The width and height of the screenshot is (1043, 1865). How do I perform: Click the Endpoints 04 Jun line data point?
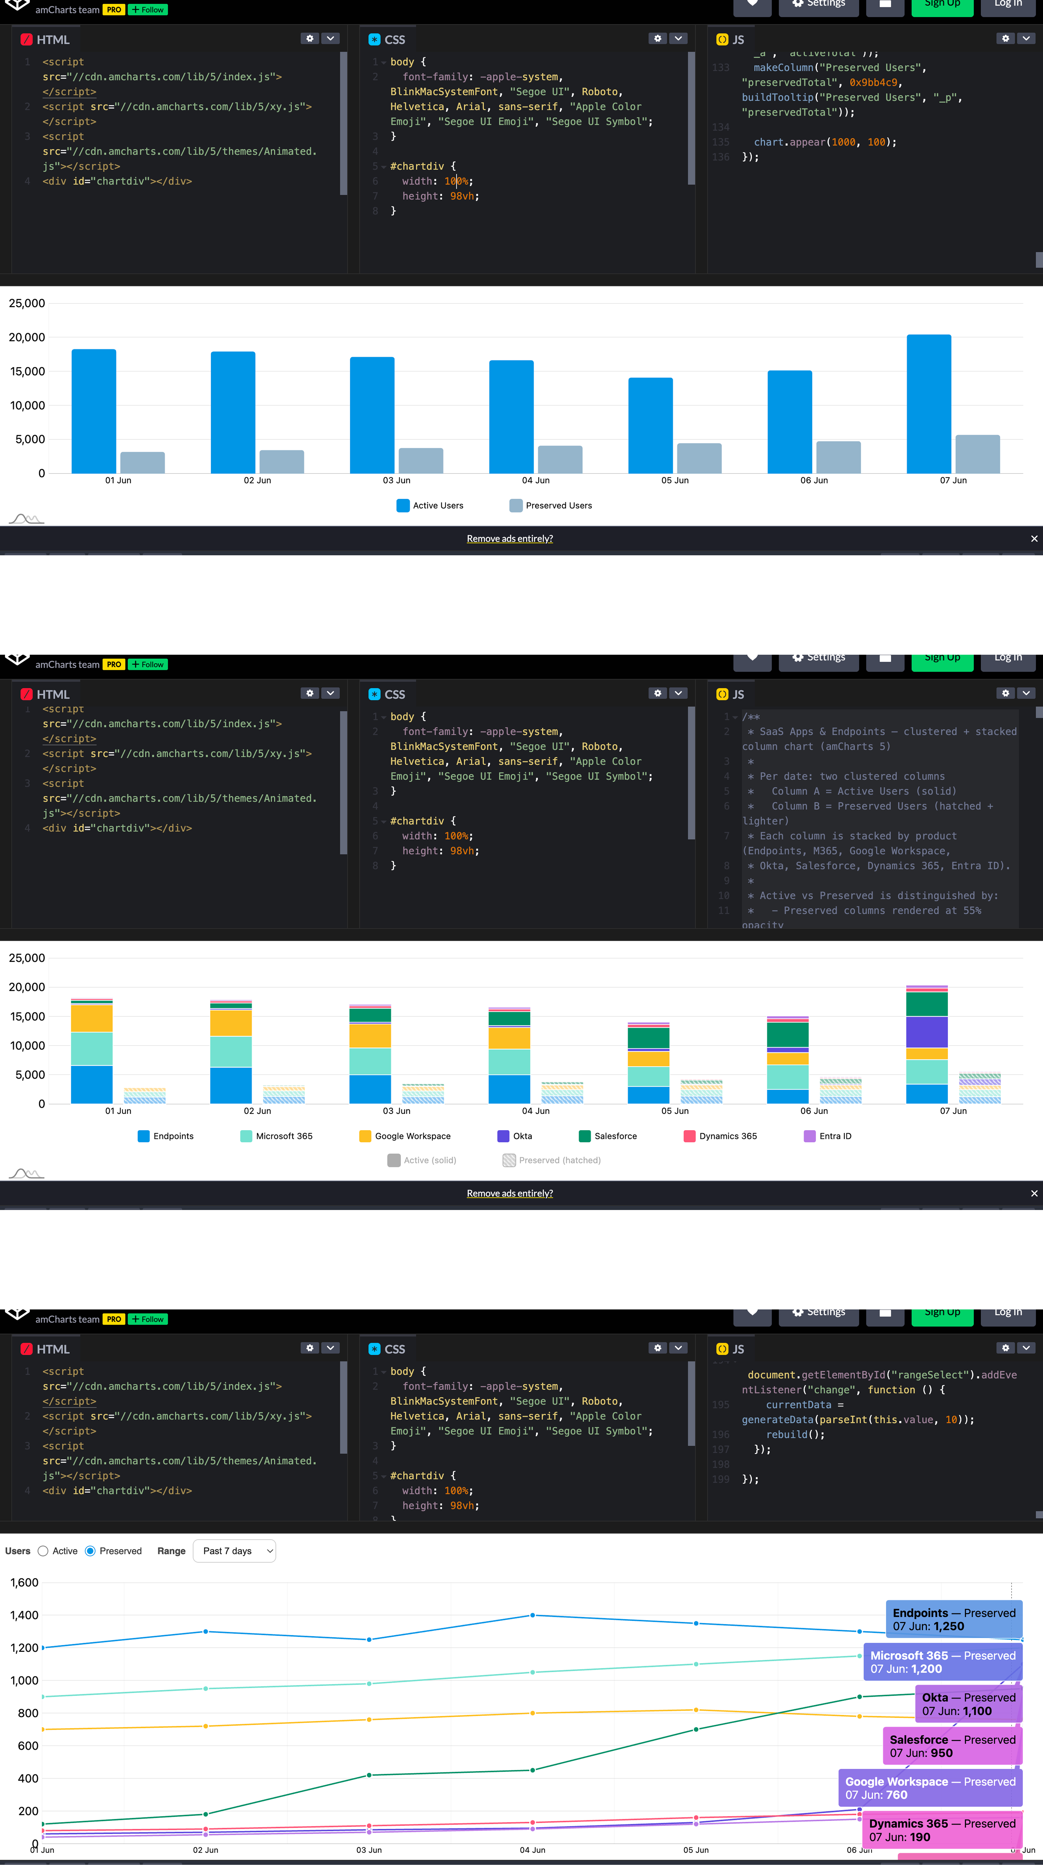(533, 1615)
